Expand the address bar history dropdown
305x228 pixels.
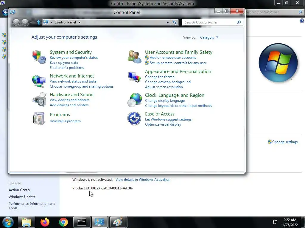(x=168, y=22)
